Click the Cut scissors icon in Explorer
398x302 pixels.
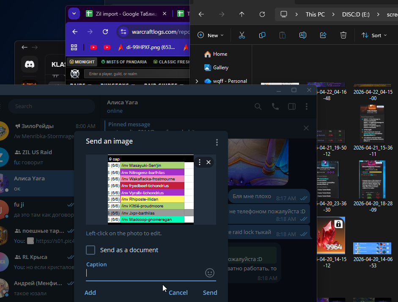click(242, 35)
